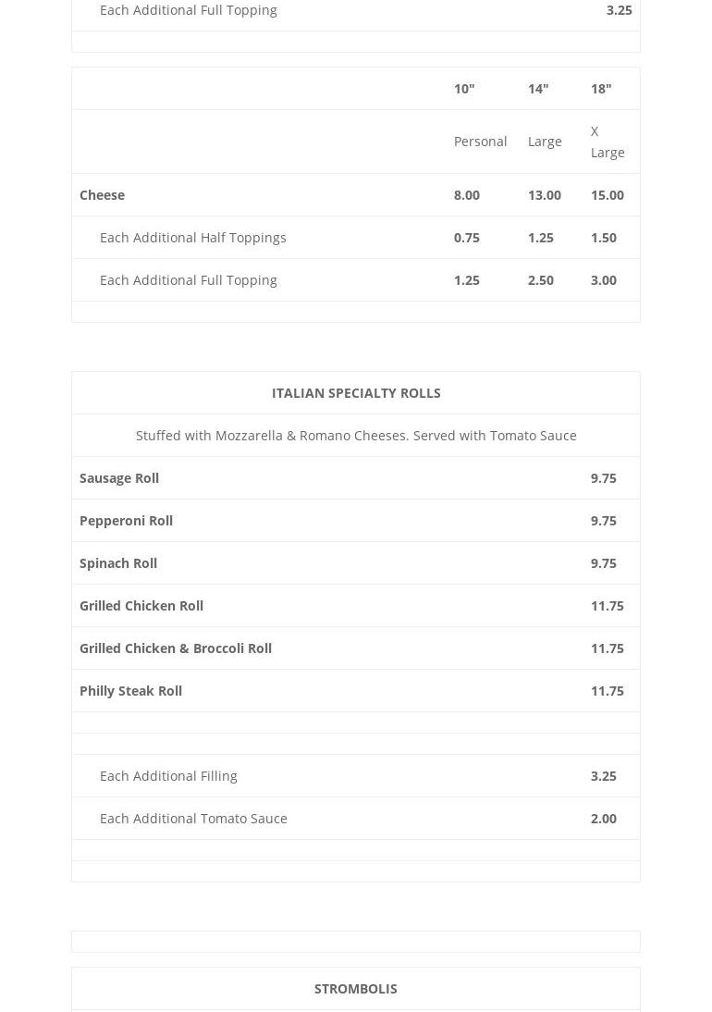
Task: Select Each Additional Tomato Sauce text
Action: tap(193, 818)
